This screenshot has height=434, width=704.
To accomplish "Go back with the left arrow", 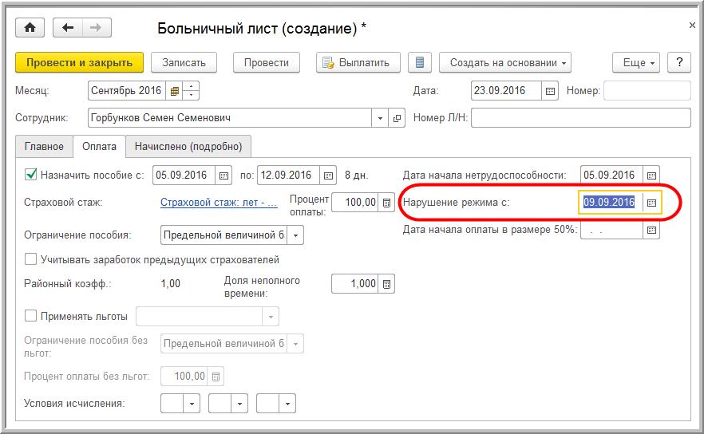I will coord(68,28).
